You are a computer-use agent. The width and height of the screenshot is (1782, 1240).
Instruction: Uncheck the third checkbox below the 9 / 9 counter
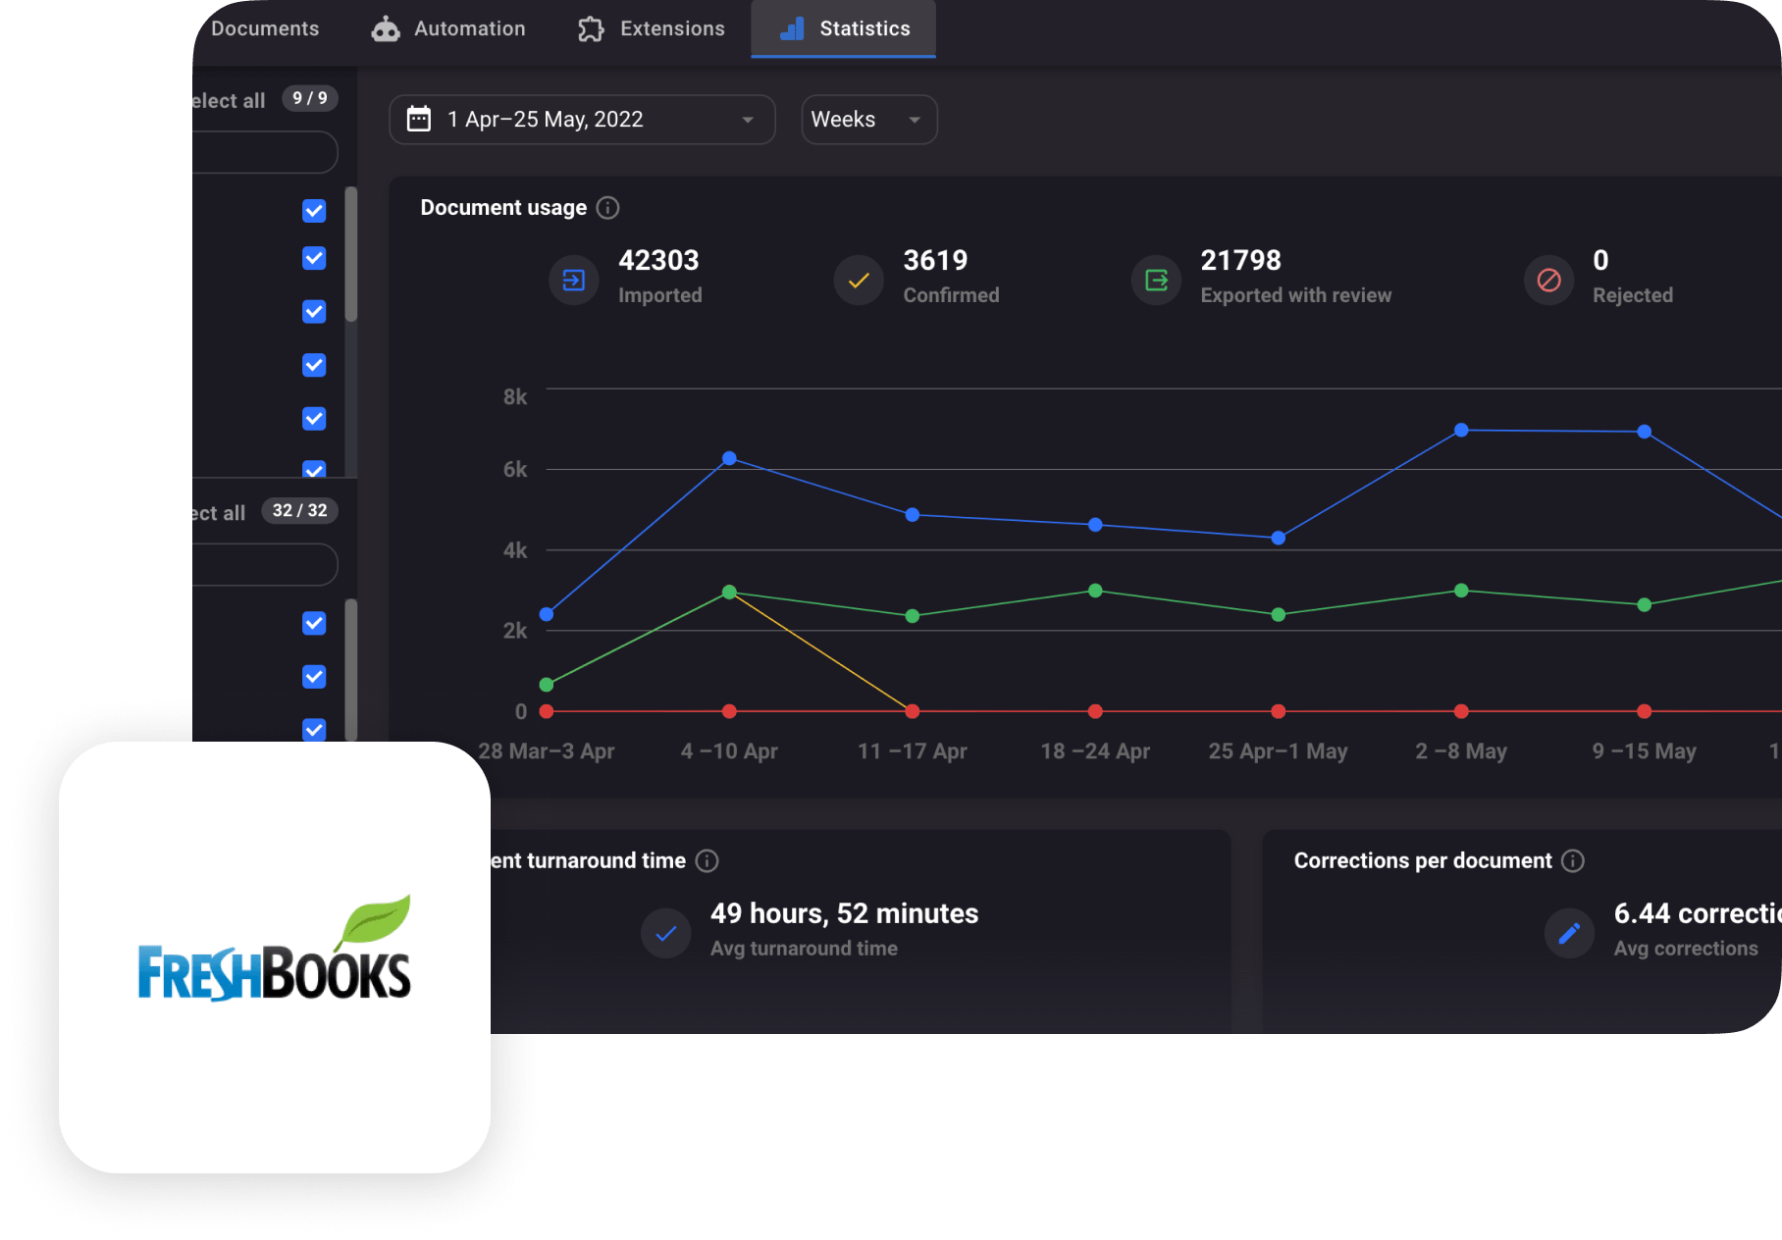click(x=314, y=312)
